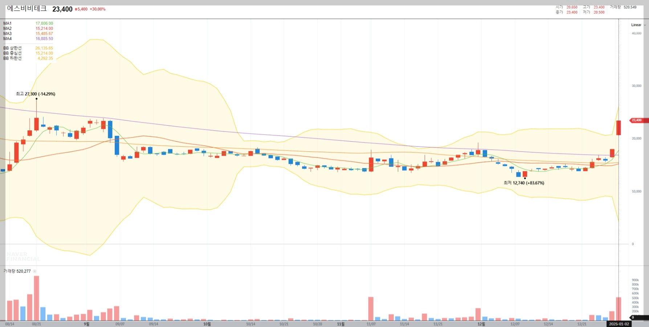Click the 거래량 520,549 header value

click(630, 7)
